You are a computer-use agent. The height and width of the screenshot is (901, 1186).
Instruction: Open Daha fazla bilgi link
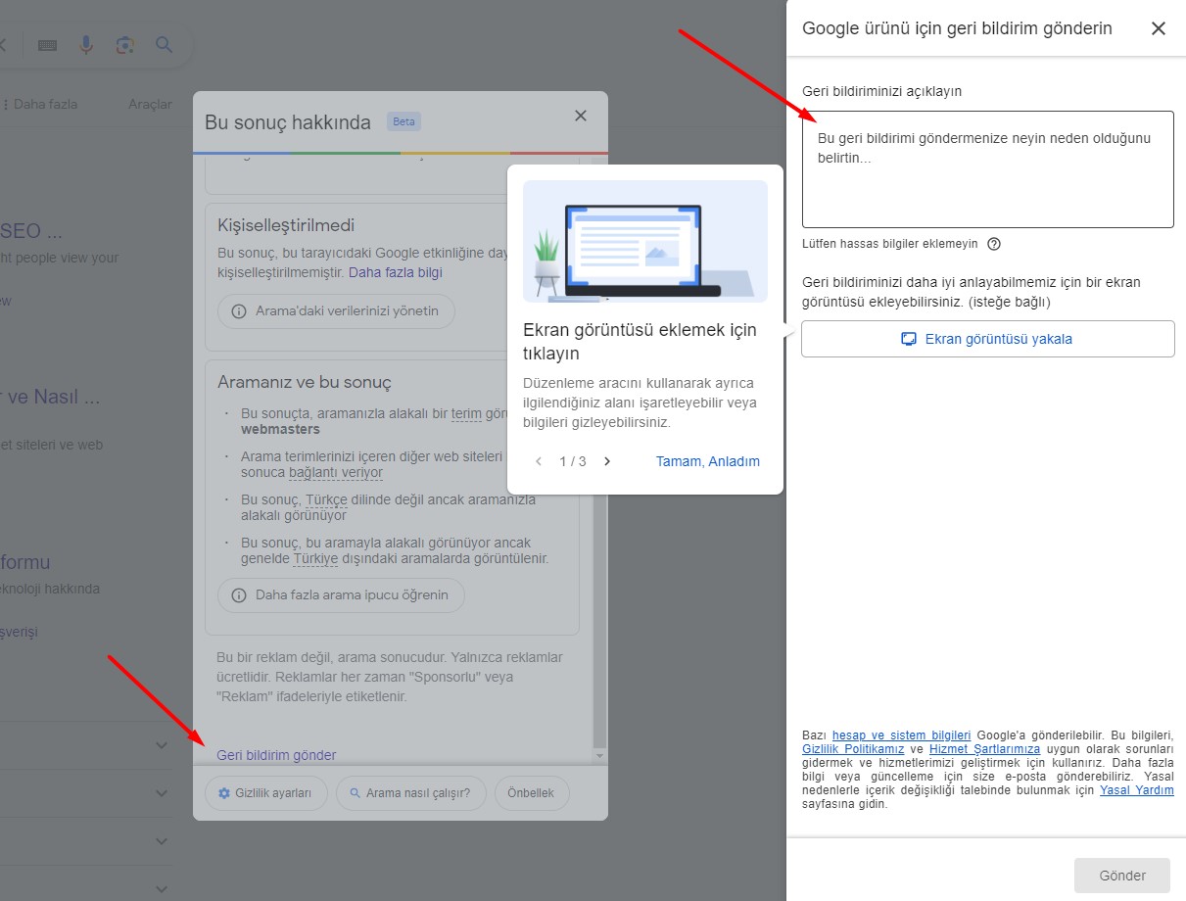click(x=396, y=272)
